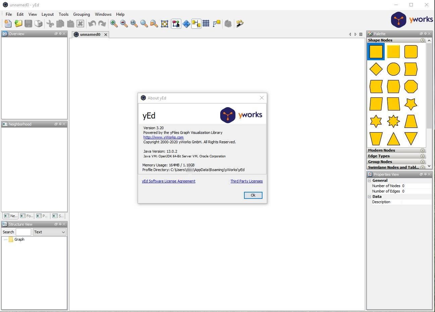Open the Third Party Licenses link
Screen dimensions: 435x312
(246, 181)
